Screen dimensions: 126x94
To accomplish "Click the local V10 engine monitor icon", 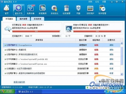I will tap(69, 29).
